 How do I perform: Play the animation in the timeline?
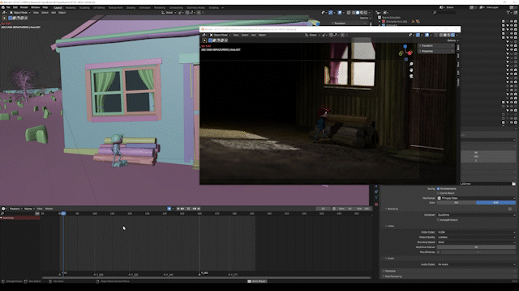click(189, 209)
